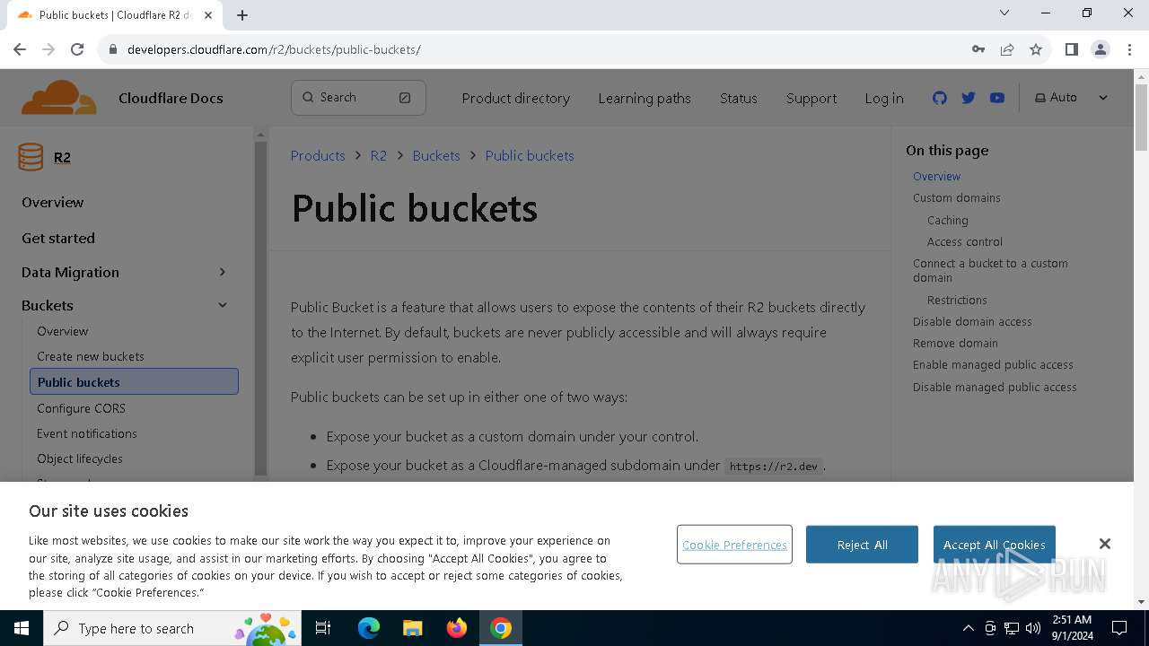Image resolution: width=1149 pixels, height=646 pixels.
Task: Click the browser forward arrow
Action: [x=48, y=49]
